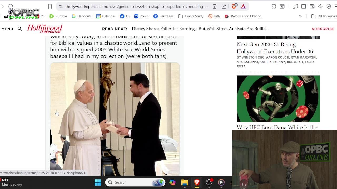Share the current page via share icon
The image size is (337, 189).
[224, 7]
